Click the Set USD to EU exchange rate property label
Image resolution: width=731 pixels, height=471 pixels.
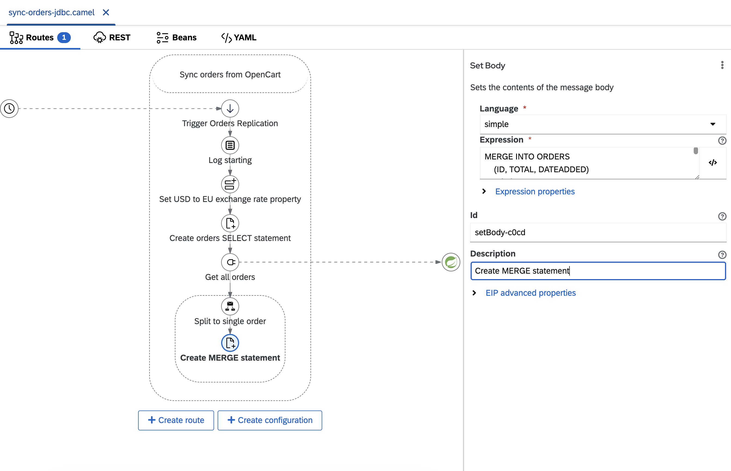230,199
